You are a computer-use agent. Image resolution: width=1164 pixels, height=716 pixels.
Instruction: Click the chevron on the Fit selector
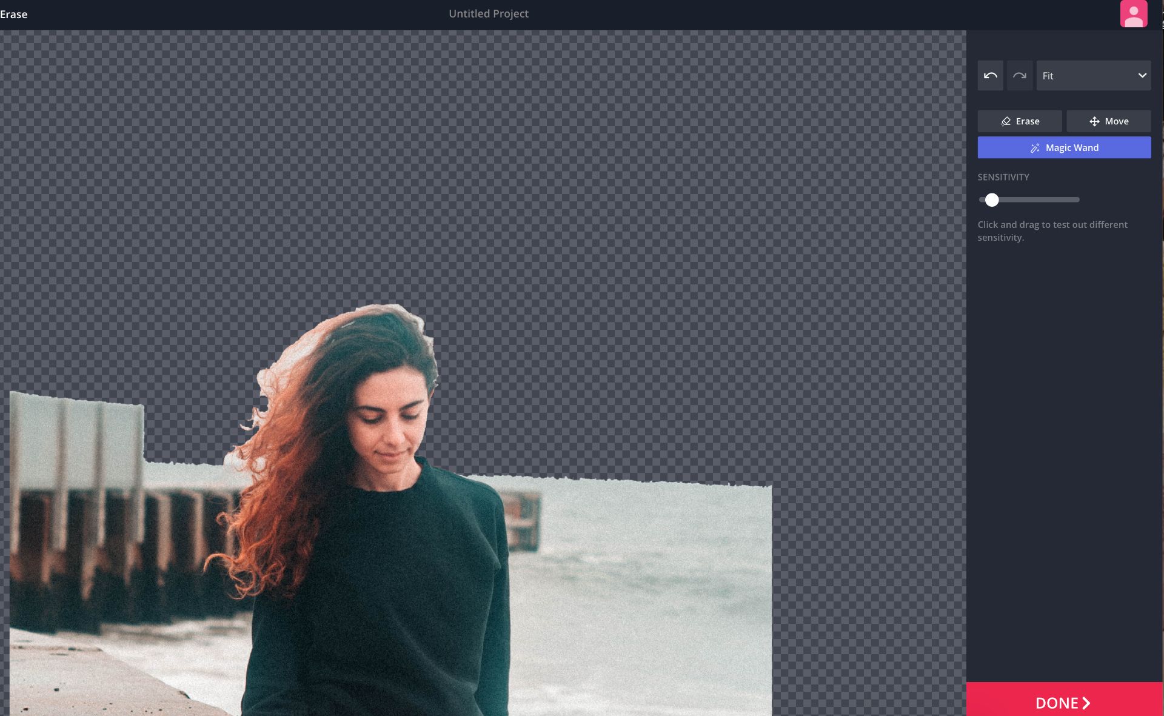(1143, 75)
